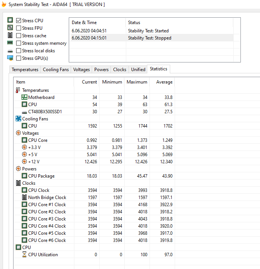The width and height of the screenshot is (260, 269).
Task: Click the CPU Core #1 maximum clock 4168
Action: [143, 205]
